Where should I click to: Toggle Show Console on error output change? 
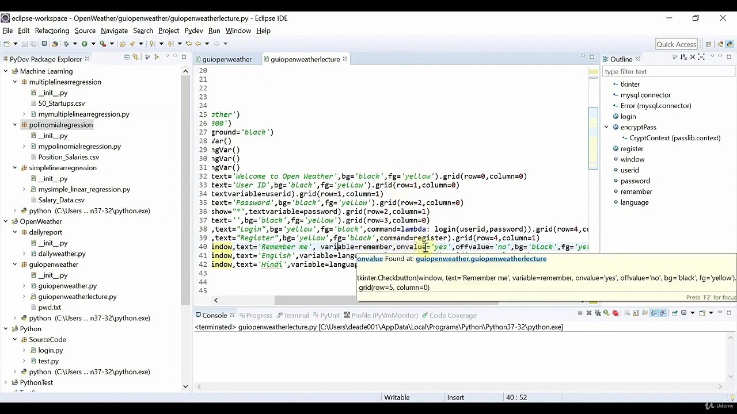click(663, 313)
